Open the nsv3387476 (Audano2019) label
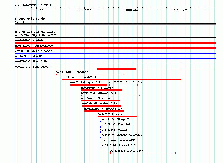The height and width of the screenshot is (163, 223). coord(118,140)
